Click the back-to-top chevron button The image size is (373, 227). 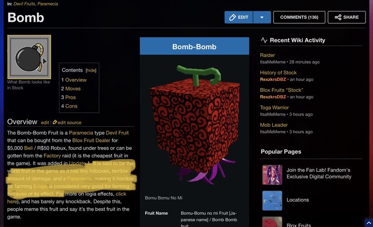369,223
